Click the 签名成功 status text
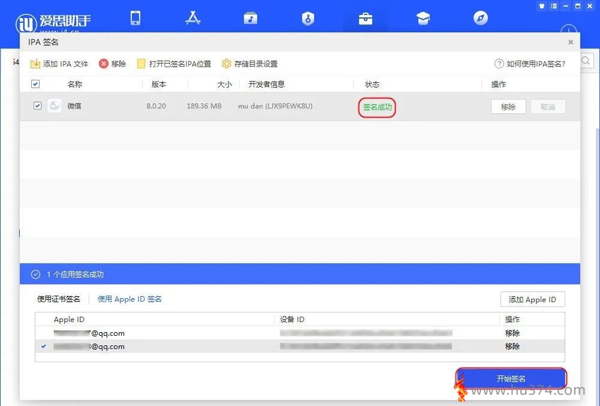Screen dimensions: 600x406 (377, 107)
